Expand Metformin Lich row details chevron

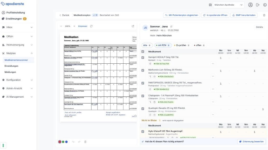pyautogui.click(x=213, y=76)
